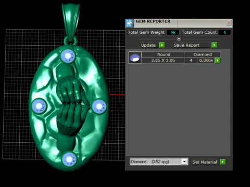
Task: Click green arrow next to Save Report
Action: 214,45
